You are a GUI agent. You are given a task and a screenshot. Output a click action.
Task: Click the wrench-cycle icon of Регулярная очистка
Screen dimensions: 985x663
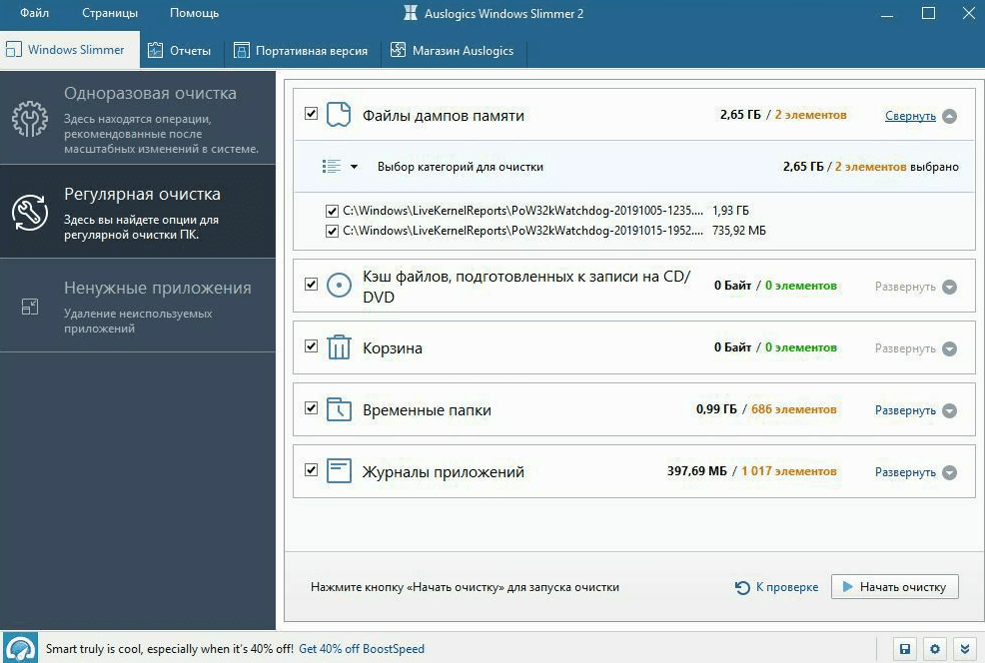tap(30, 213)
